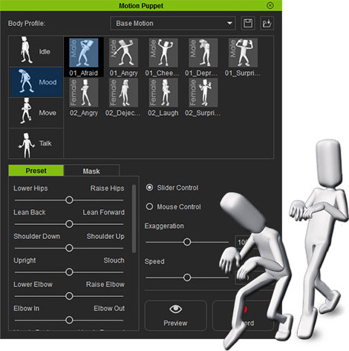Screen dimensions: 349x351
Task: Click the Shoulder Down / Shoulder Up slider handle
Action: pos(69,248)
